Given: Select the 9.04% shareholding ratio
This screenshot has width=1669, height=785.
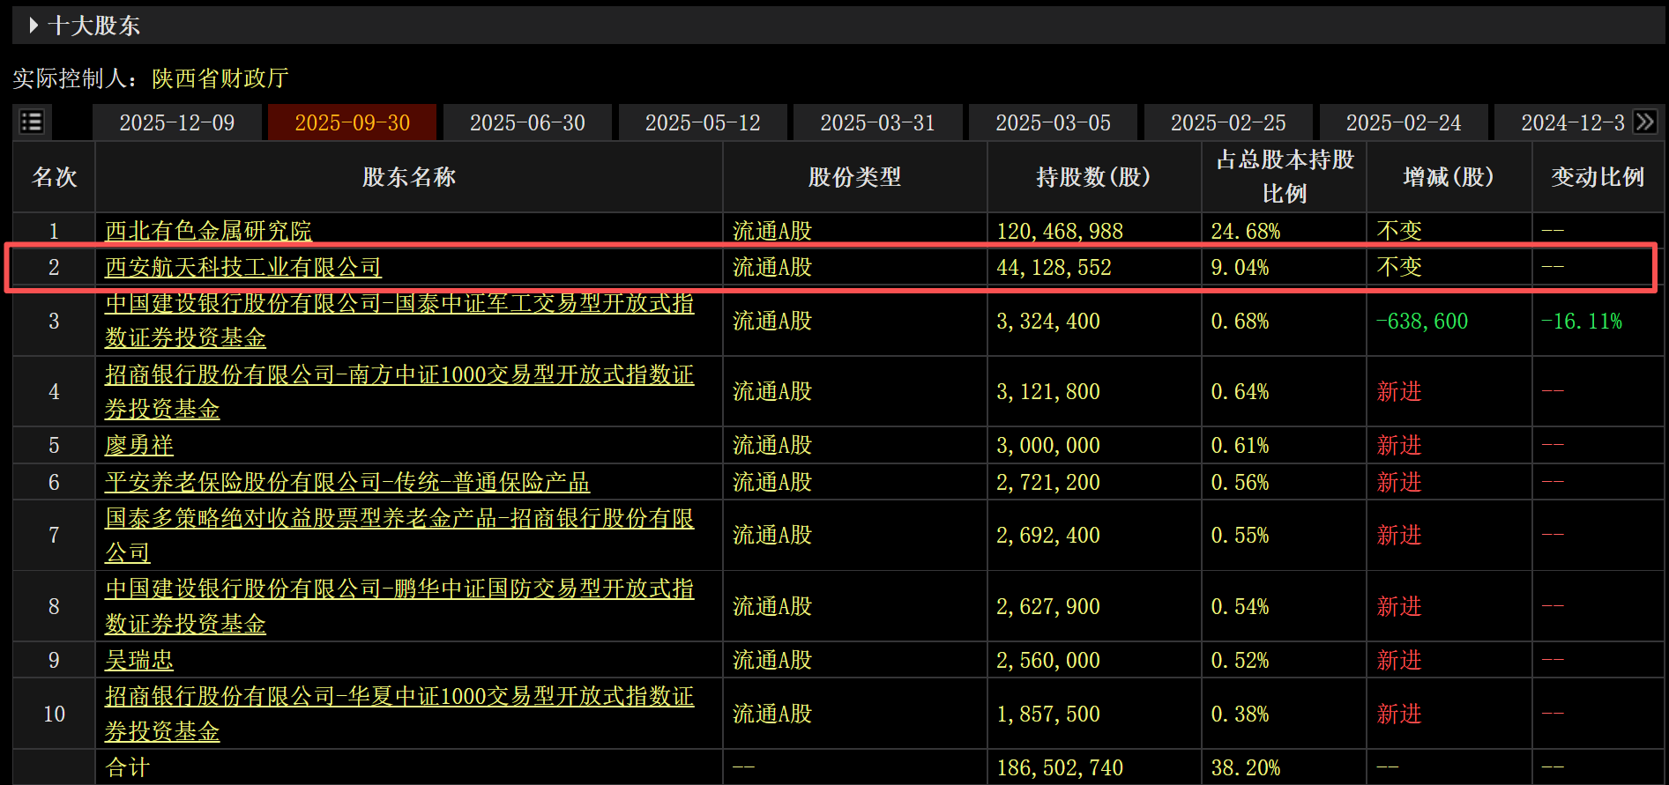Looking at the screenshot, I should click(x=1240, y=267).
